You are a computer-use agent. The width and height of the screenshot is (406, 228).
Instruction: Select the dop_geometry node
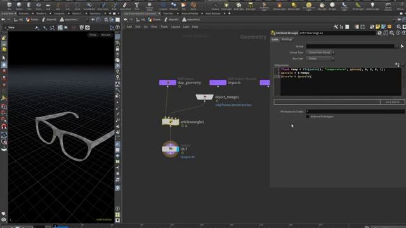[167, 82]
